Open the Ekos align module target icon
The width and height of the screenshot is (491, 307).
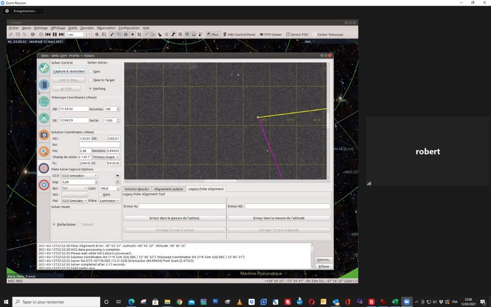[x=44, y=168]
